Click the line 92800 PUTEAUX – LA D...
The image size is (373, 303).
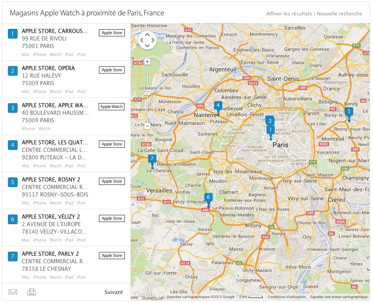click(x=54, y=157)
